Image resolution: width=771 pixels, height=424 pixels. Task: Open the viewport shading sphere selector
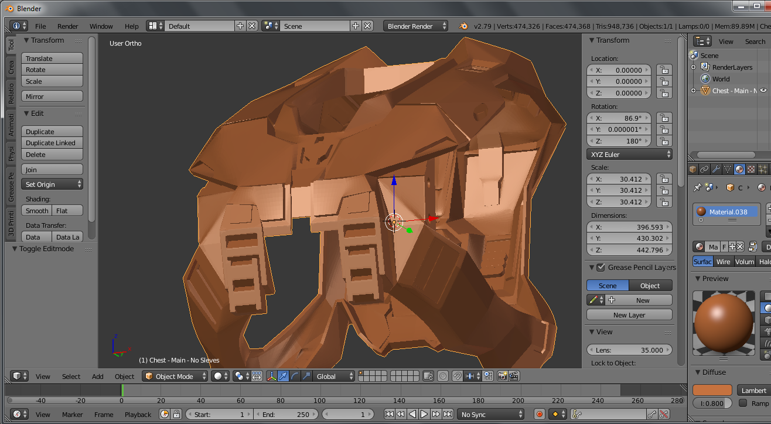pyautogui.click(x=220, y=376)
